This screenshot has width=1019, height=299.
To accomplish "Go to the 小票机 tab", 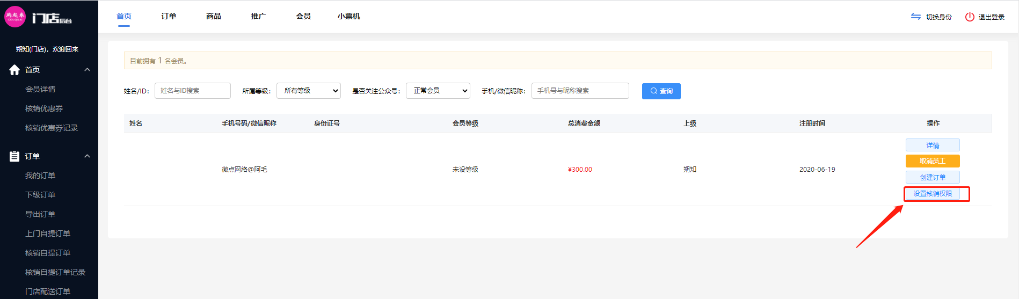I will point(348,16).
